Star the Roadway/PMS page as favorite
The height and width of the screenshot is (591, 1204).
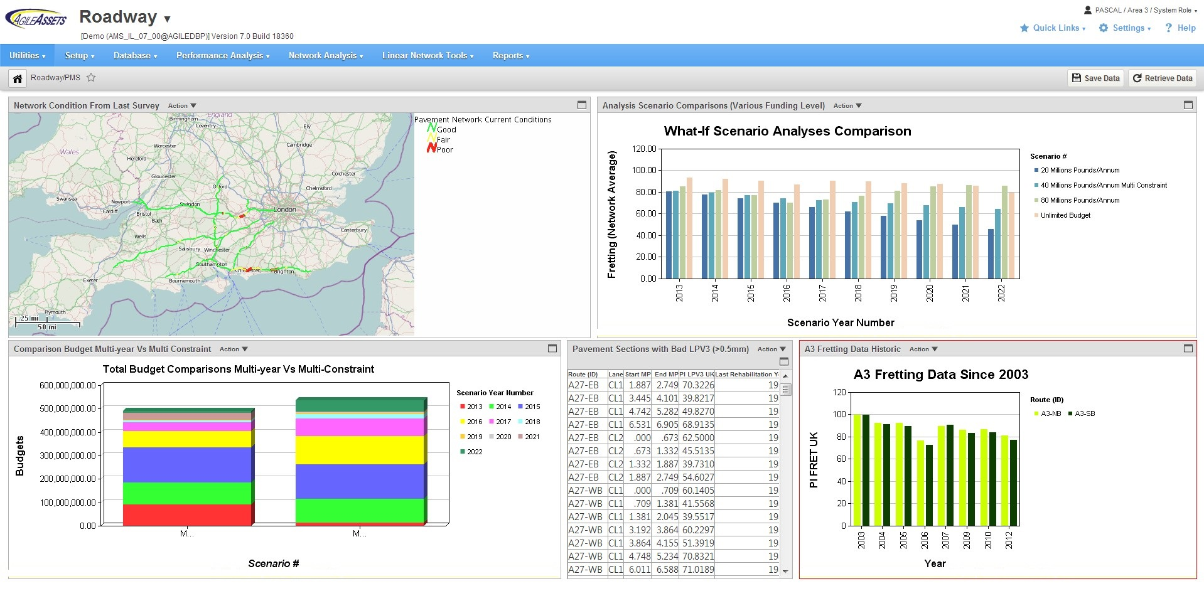(x=91, y=77)
